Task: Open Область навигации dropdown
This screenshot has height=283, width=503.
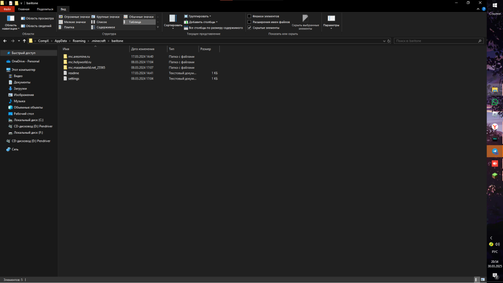Action: (11, 23)
